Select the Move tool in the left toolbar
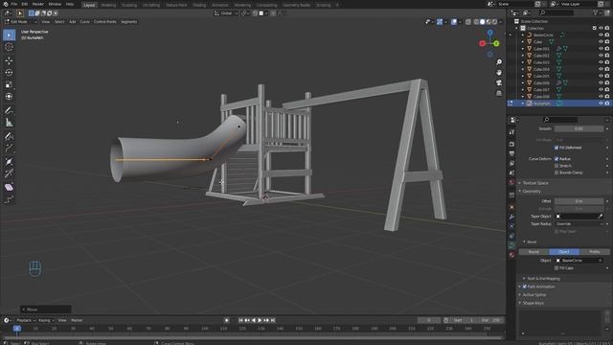The height and width of the screenshot is (345, 613). [x=9, y=60]
